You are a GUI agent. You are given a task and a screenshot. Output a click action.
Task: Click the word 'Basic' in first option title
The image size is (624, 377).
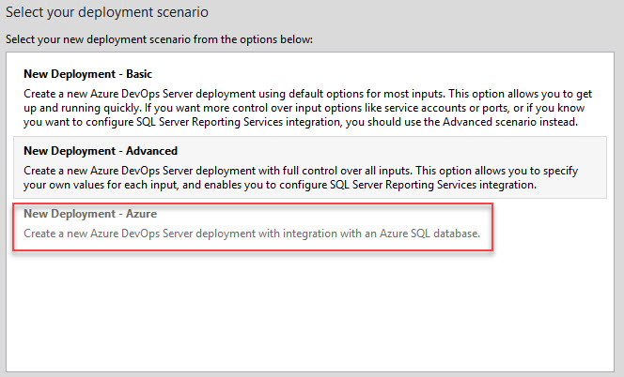pos(139,74)
